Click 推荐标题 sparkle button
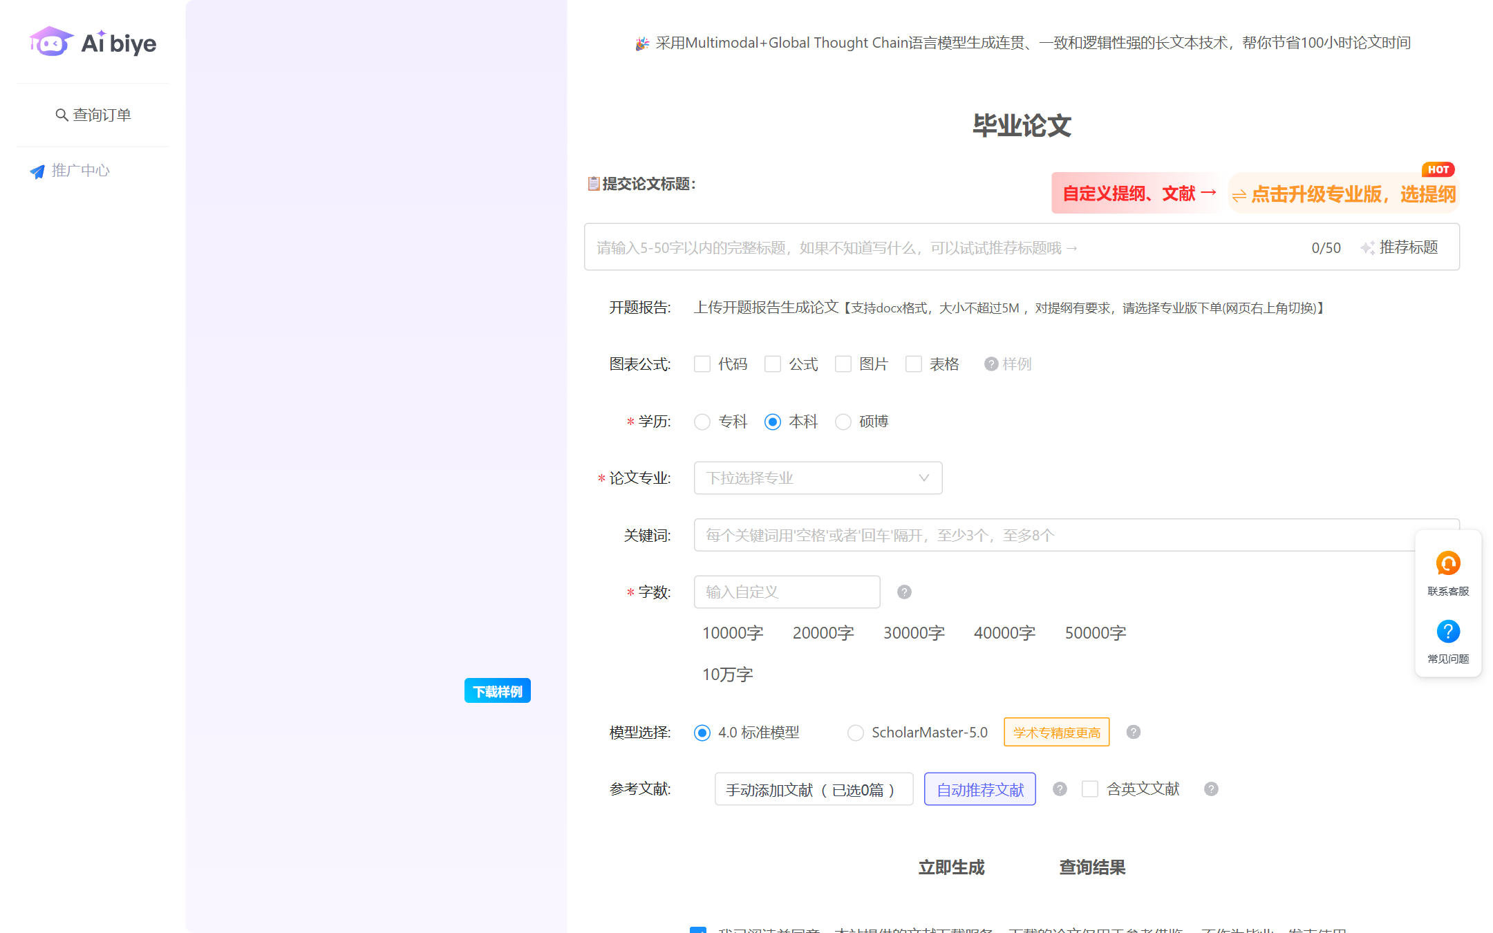Viewport: 1493px width, 933px height. pyautogui.click(x=1400, y=247)
